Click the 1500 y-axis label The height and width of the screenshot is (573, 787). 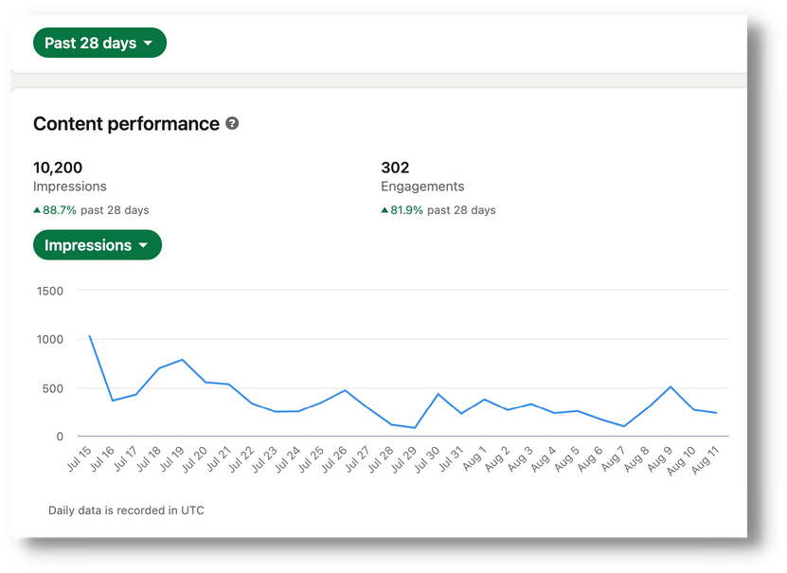click(48, 291)
